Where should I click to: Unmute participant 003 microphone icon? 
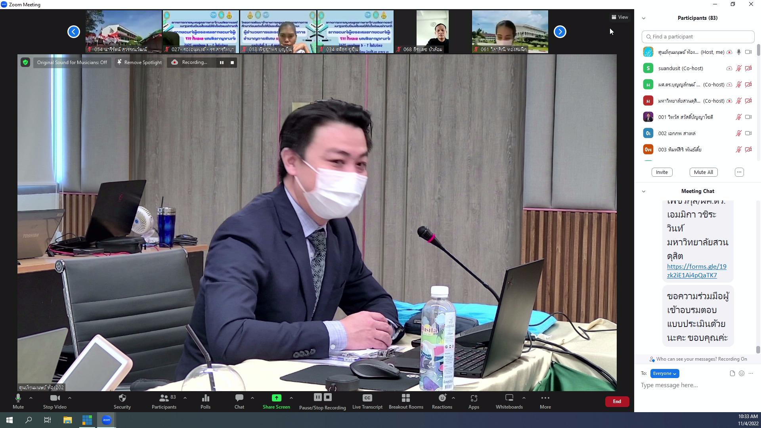coord(739,149)
